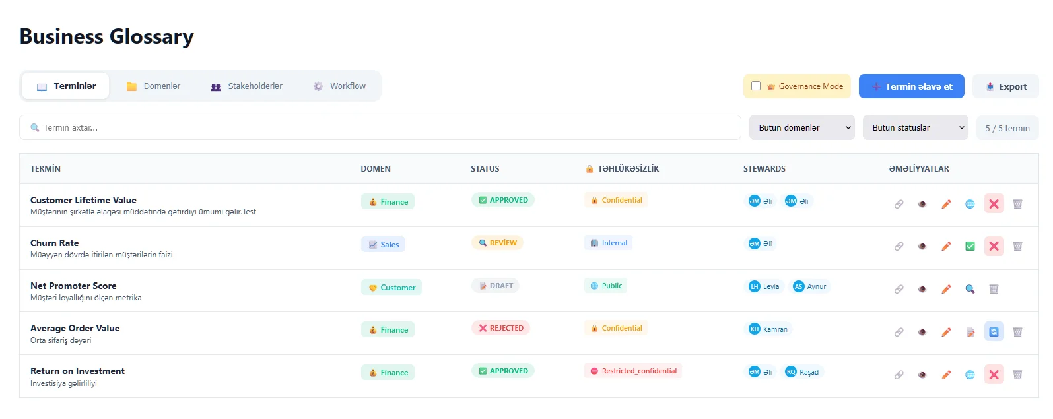
Task: Click the REVIEW status badge
Action: pyautogui.click(x=497, y=243)
